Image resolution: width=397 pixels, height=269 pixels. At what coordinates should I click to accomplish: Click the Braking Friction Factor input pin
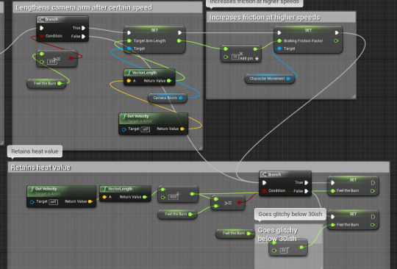pyautogui.click(x=279, y=40)
